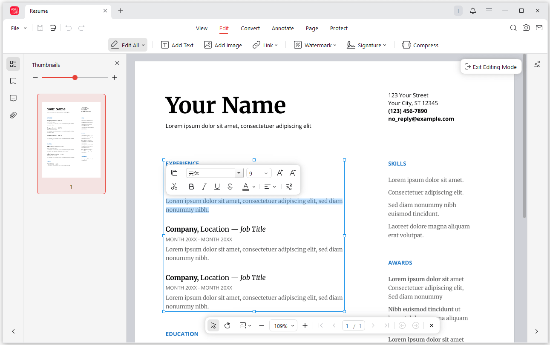Click the Undo arrow

69,28
